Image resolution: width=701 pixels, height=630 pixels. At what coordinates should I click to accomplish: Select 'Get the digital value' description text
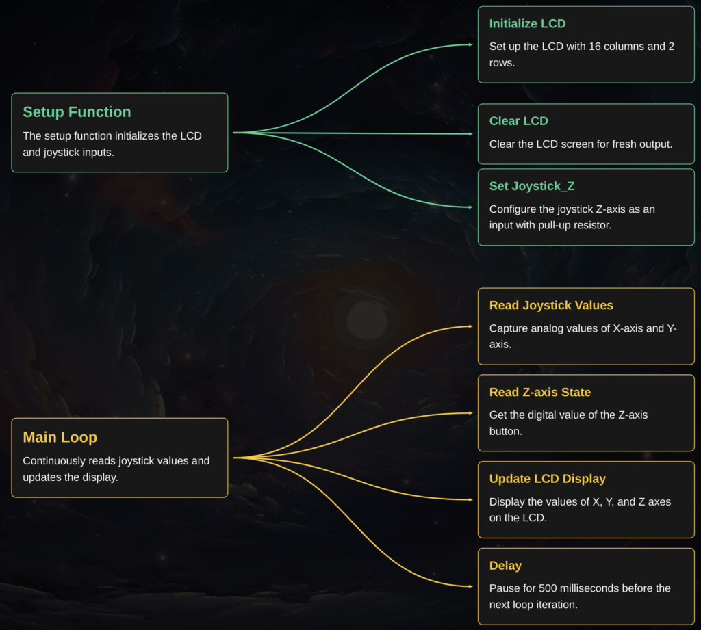(x=568, y=423)
